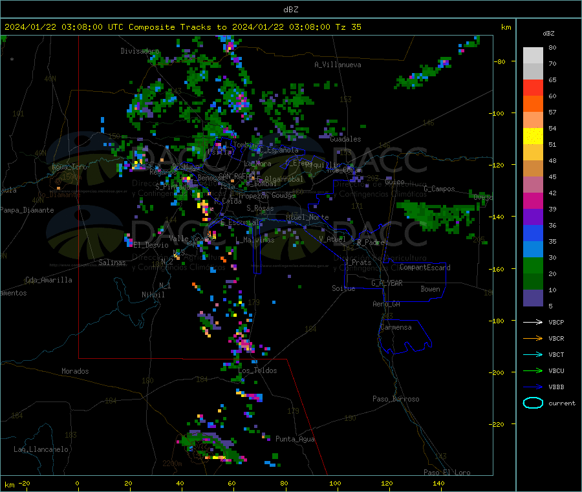
Task: Click the G_Campos map label
Action: click(x=439, y=189)
